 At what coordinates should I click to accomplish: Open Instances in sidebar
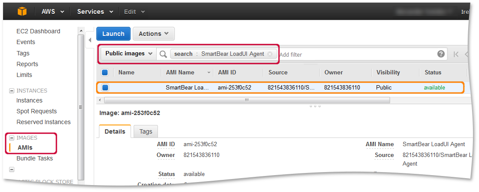(x=30, y=100)
